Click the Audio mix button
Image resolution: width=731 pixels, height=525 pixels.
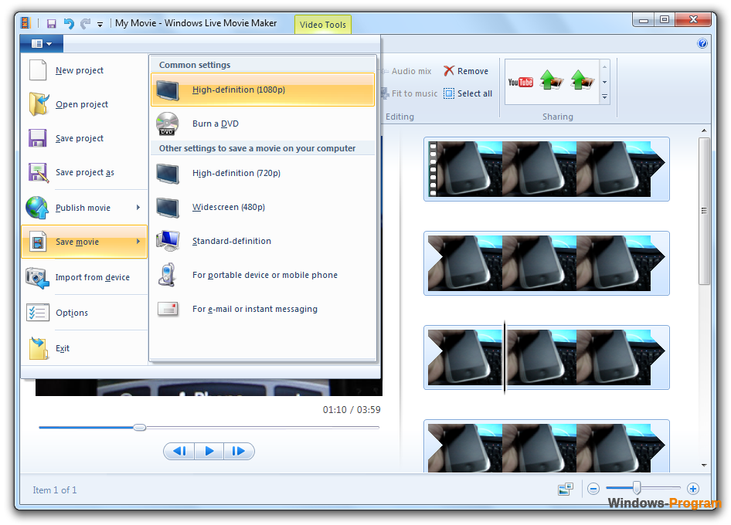click(406, 71)
